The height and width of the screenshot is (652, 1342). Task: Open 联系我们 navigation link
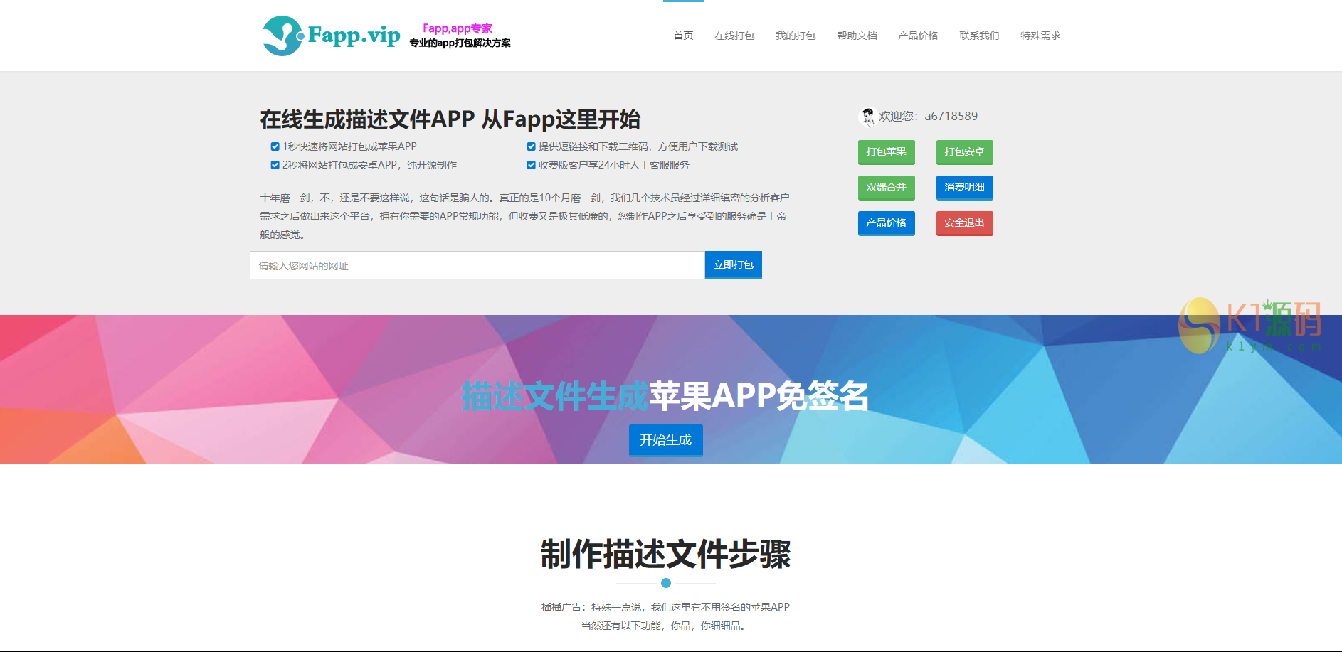click(x=979, y=36)
